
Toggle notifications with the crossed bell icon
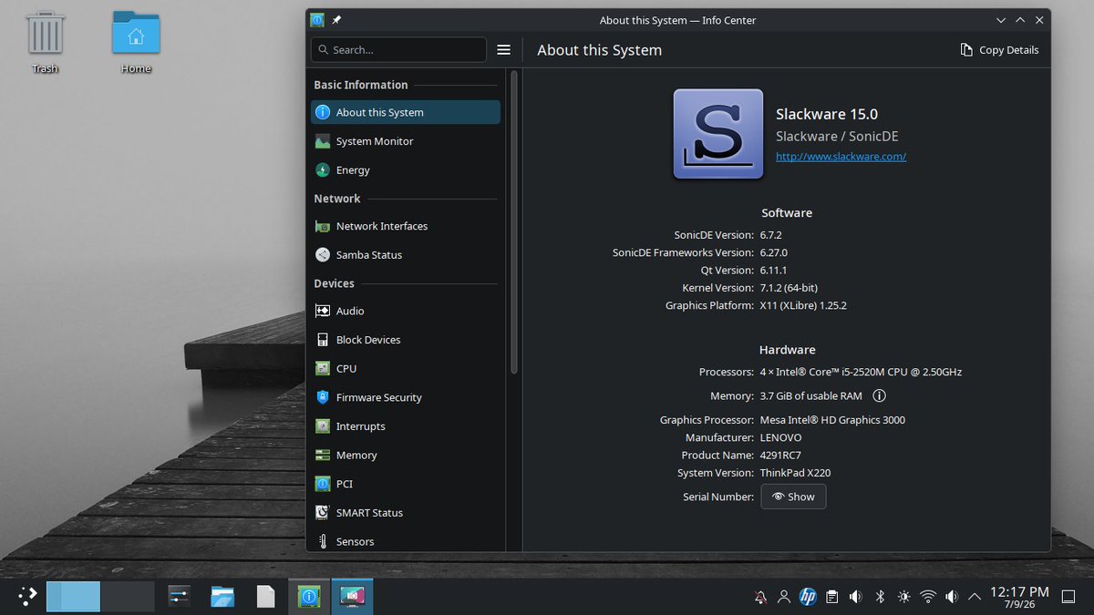760,598
